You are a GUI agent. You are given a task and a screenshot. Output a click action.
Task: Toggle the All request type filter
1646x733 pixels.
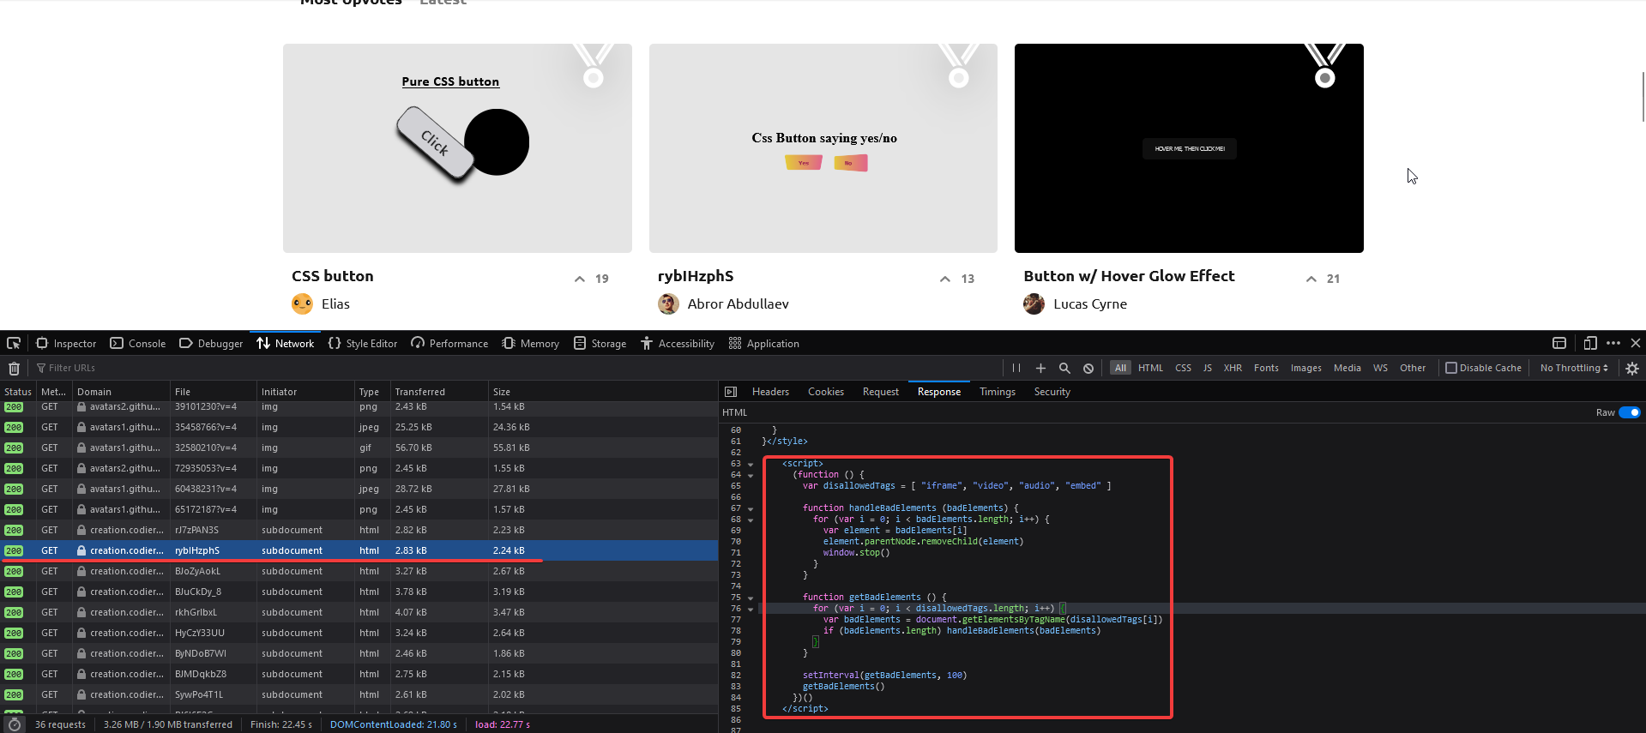click(x=1120, y=368)
